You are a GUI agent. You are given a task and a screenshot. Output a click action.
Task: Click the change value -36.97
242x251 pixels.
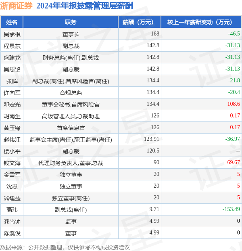(x=233, y=139)
